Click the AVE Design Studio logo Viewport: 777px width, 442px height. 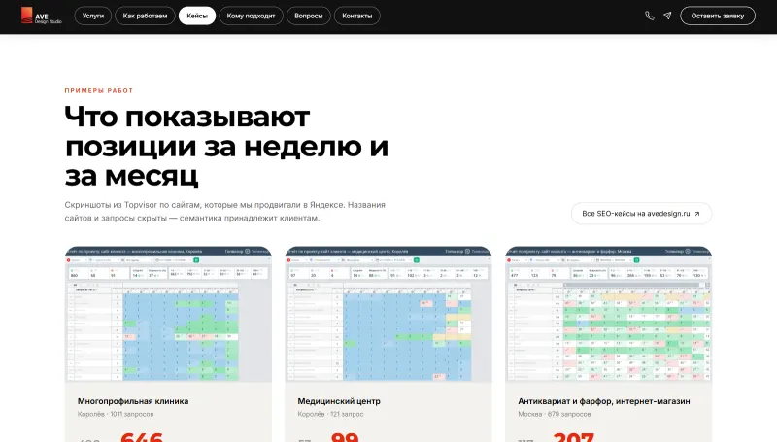(x=42, y=16)
